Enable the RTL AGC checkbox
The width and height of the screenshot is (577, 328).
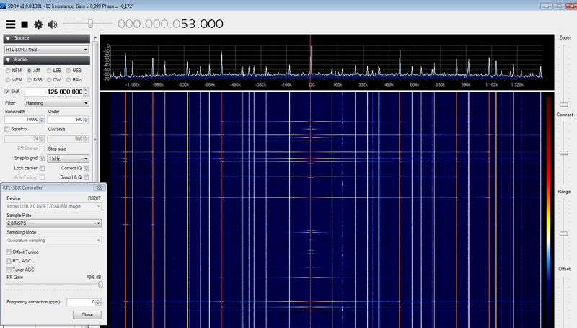tap(9, 261)
